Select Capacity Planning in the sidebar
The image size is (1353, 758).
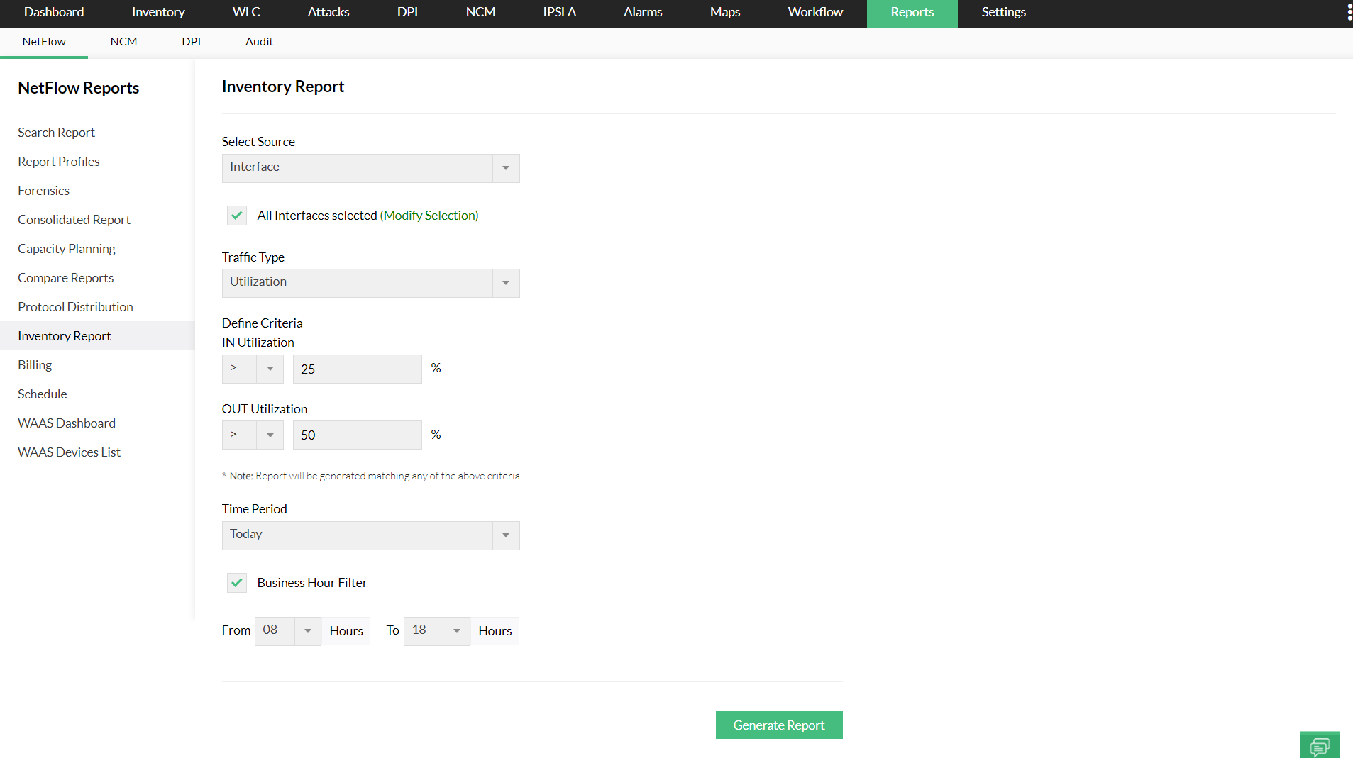(66, 248)
